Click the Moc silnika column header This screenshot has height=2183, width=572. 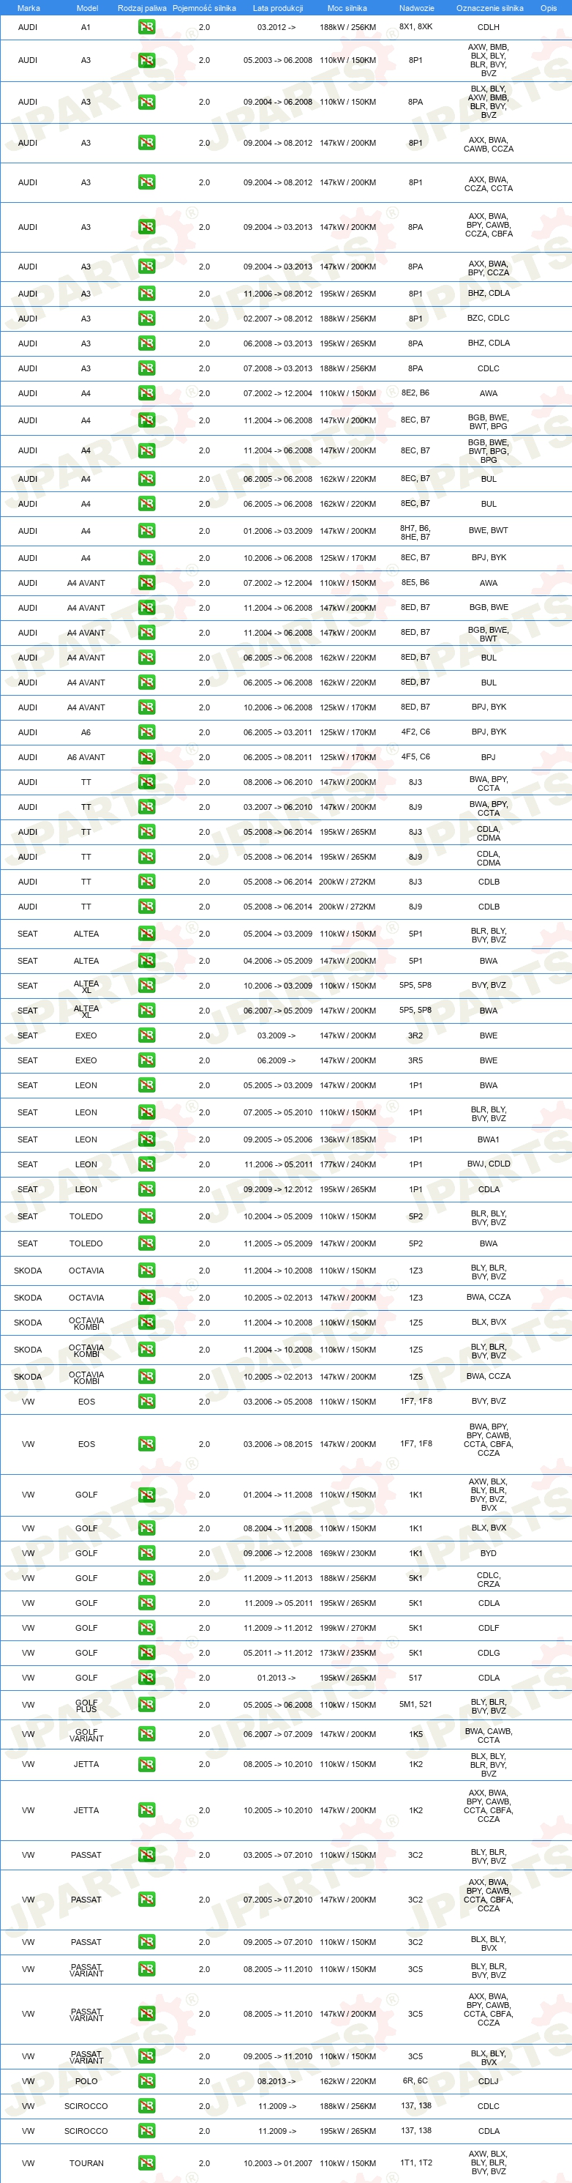coord(347,7)
